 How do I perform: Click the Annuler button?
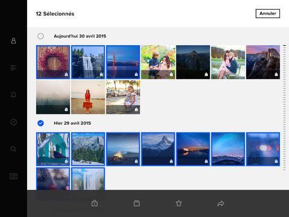[x=267, y=13]
